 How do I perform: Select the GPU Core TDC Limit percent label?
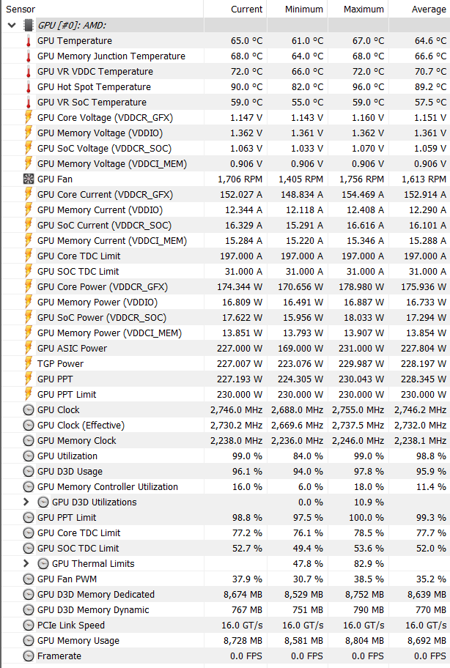[x=79, y=532]
